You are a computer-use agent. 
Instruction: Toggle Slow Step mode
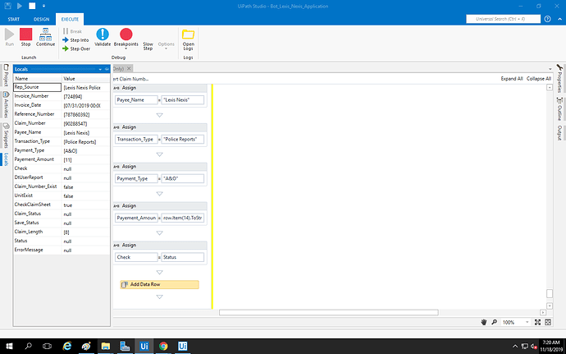pyautogui.click(x=148, y=46)
